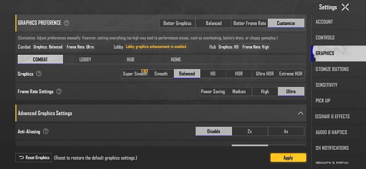366x169 pixels.
Task: Go to the Home tab
Action: pyautogui.click(x=176, y=59)
